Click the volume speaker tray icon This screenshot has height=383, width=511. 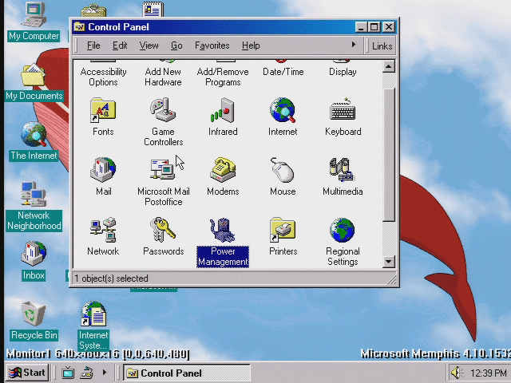(457, 373)
